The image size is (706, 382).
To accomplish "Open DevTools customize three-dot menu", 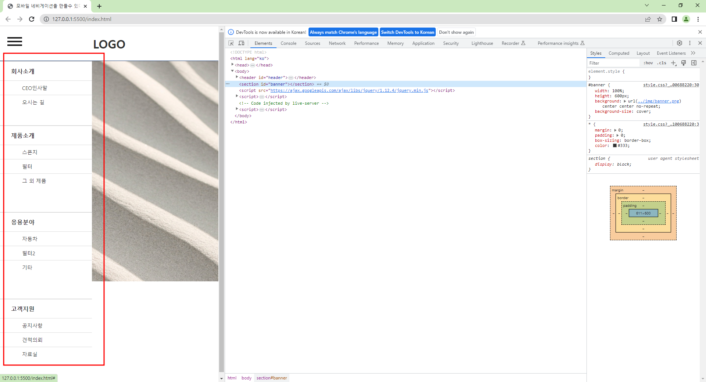I will 690,43.
